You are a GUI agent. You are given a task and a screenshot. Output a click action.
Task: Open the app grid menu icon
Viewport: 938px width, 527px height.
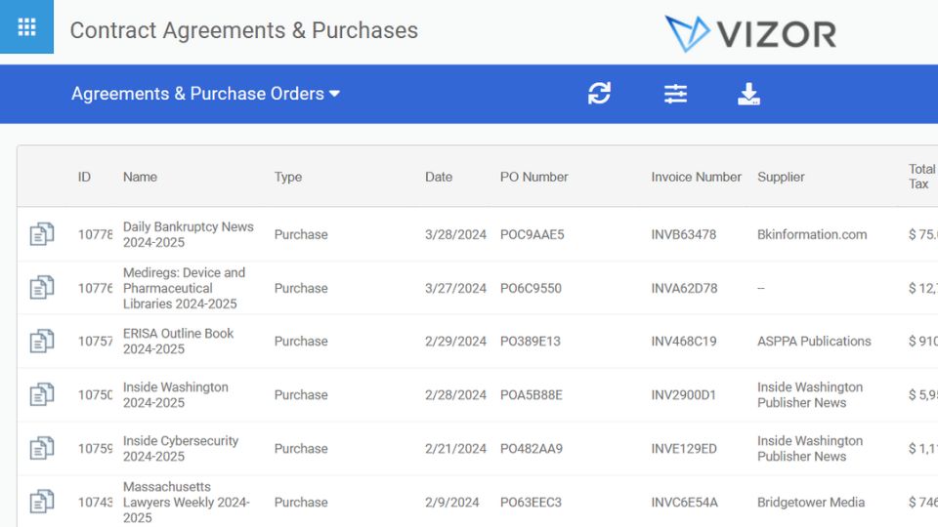pos(27,27)
